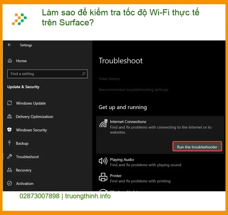Click the Backup upload arrow icon

coord(9,143)
